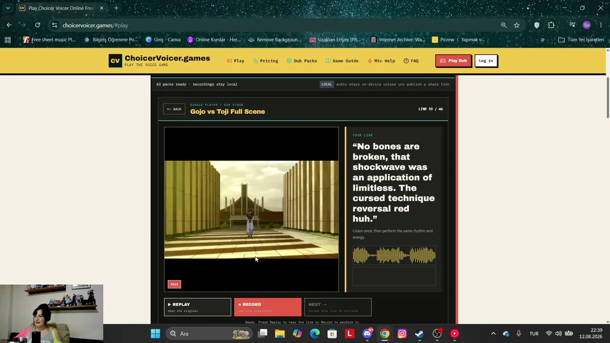Expand the hidden bookmarks chevron
Viewport: 610px width, 343px height.
point(542,40)
